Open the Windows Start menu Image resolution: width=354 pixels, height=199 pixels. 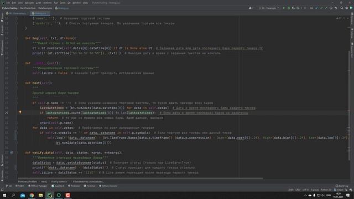point(4,195)
